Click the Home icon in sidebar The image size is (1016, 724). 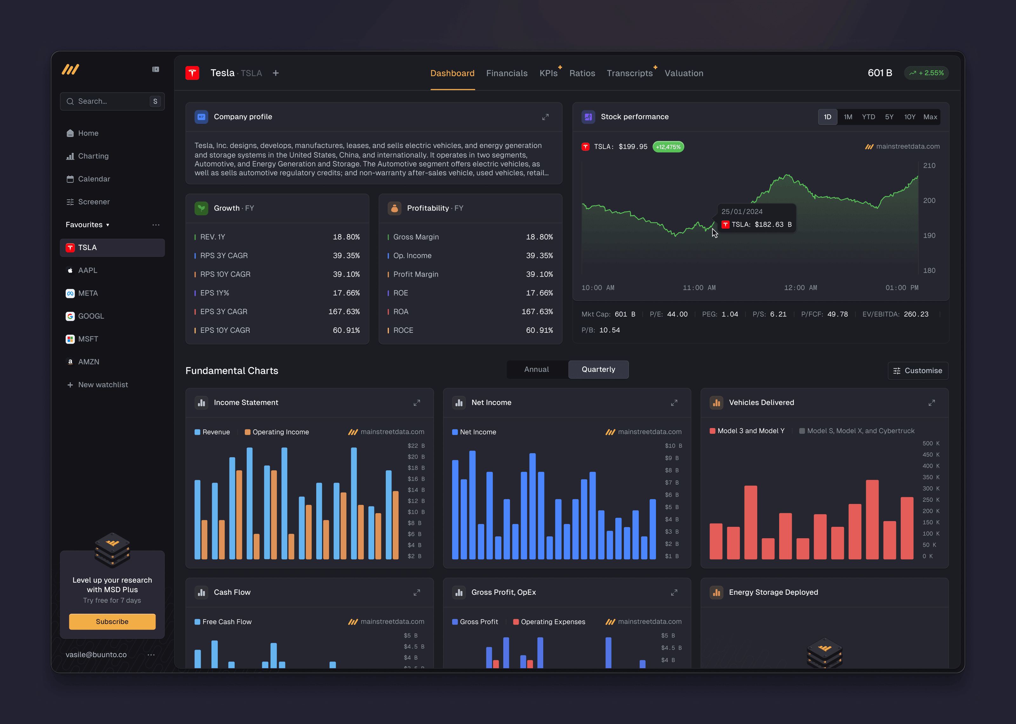click(70, 133)
